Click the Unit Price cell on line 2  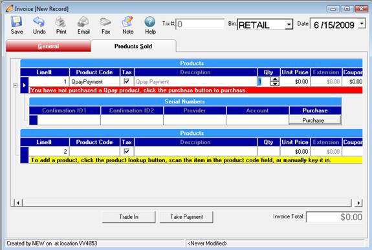click(x=295, y=151)
